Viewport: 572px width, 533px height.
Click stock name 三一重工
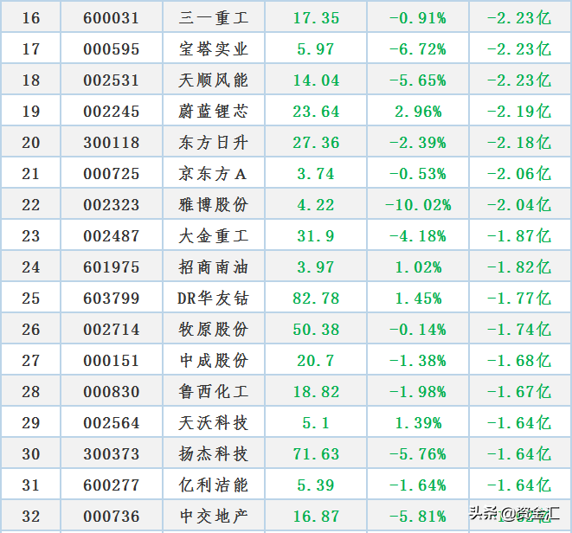[x=214, y=18]
